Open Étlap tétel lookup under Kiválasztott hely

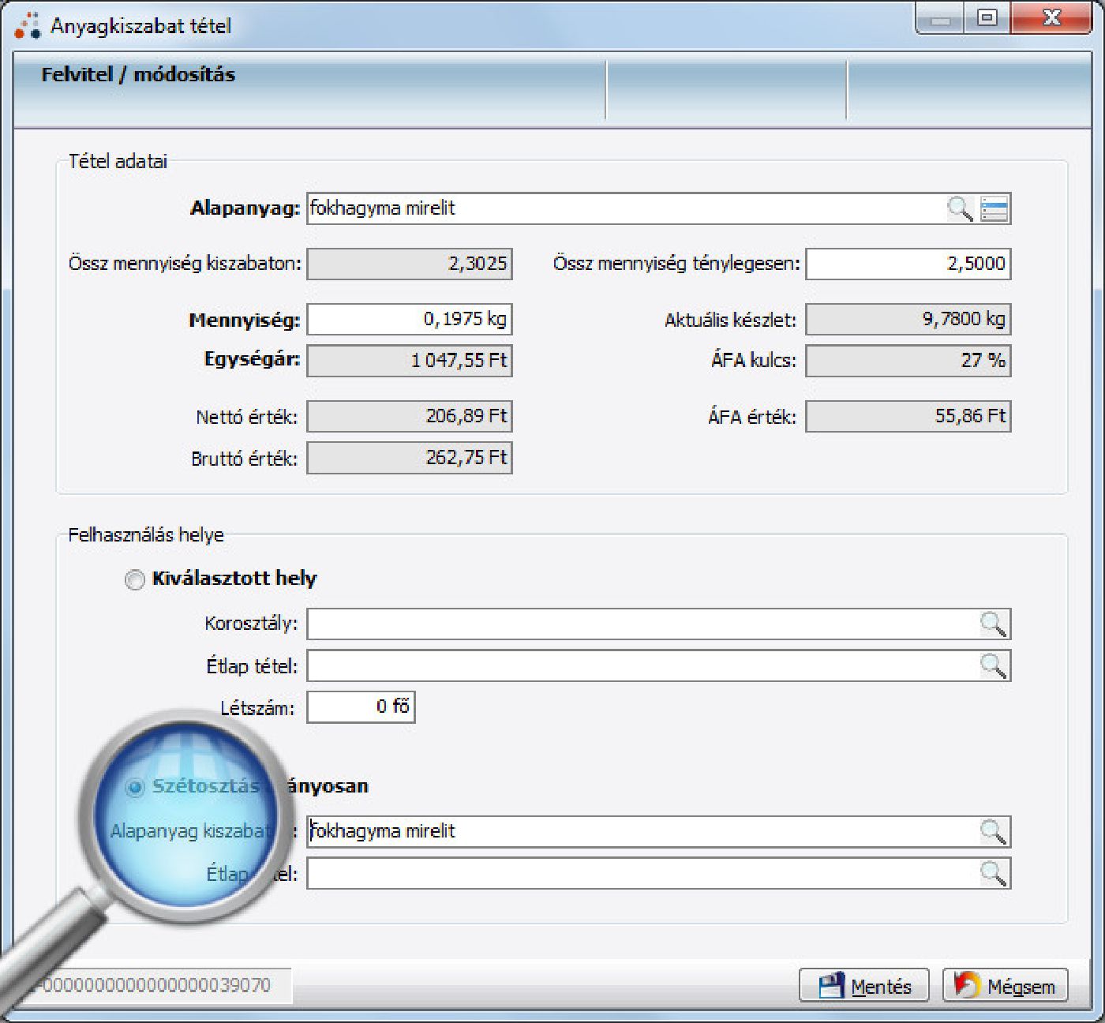pyautogui.click(x=992, y=665)
